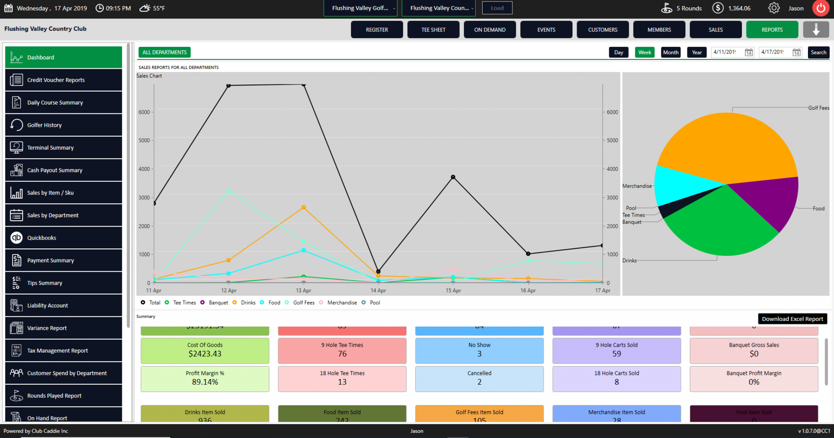The height and width of the screenshot is (438, 834).
Task: Click the Search button
Action: tap(818, 52)
